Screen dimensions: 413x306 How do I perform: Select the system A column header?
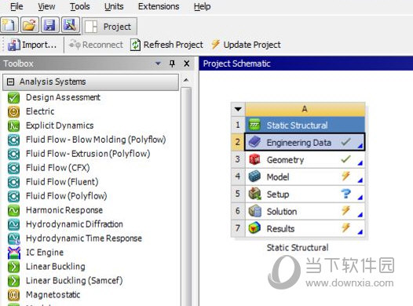coord(305,109)
